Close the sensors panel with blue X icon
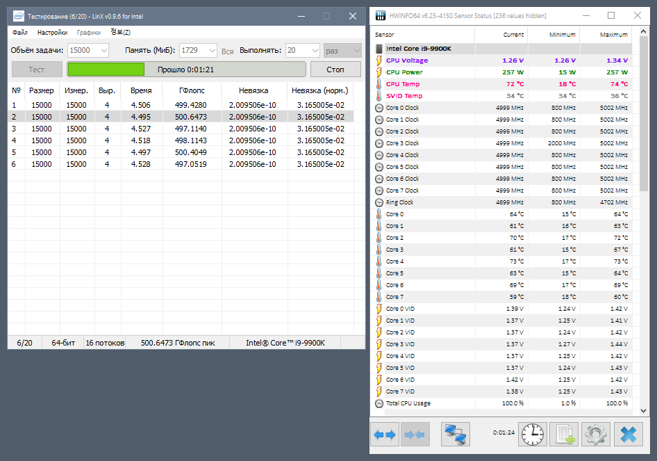The image size is (657, 461). [629, 435]
